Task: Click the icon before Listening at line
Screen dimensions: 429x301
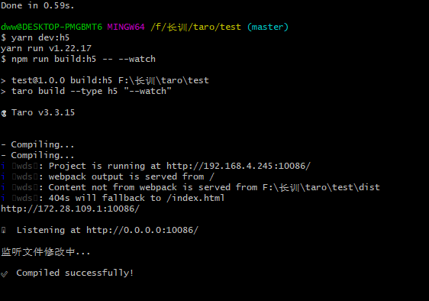Action: (x=3, y=230)
